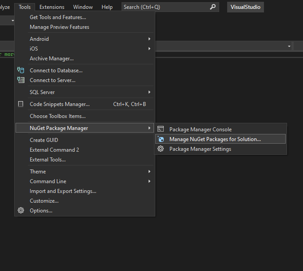Click the Package Manager Settings gear icon
This screenshot has width=303, height=271.
[x=161, y=149]
